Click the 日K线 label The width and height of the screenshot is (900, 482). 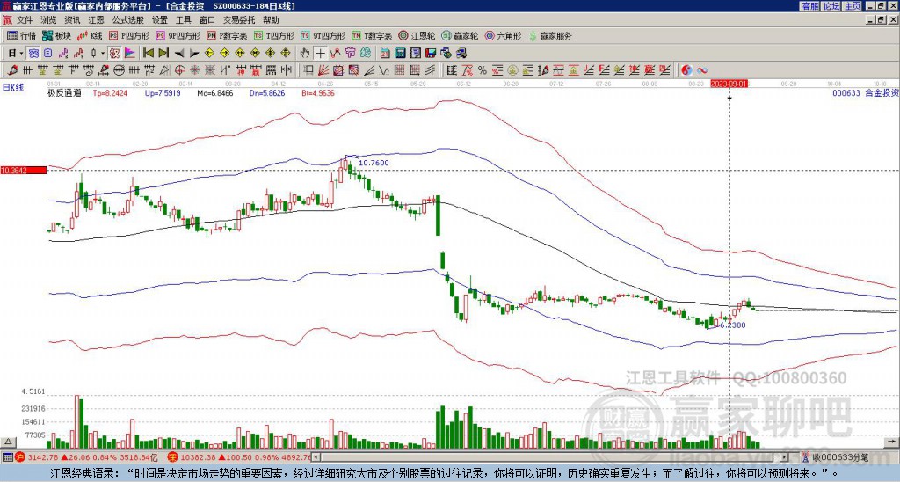(x=12, y=87)
